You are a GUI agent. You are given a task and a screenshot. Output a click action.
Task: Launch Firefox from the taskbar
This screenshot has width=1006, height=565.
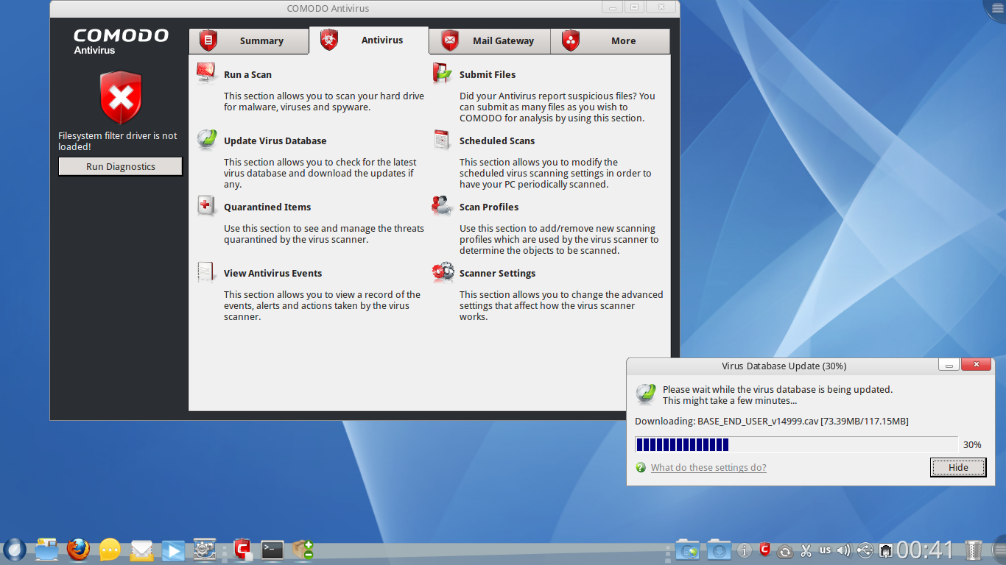point(78,549)
